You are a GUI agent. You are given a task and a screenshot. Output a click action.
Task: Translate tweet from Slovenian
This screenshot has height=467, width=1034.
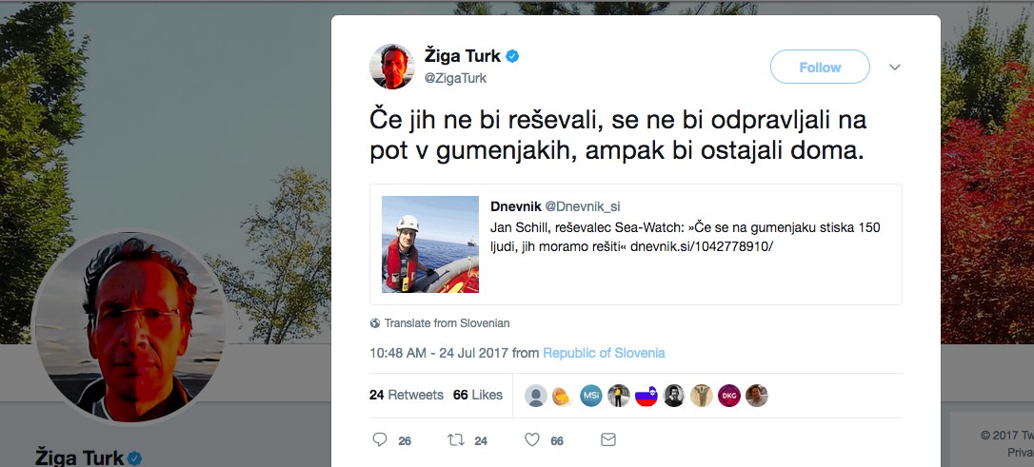(x=447, y=323)
